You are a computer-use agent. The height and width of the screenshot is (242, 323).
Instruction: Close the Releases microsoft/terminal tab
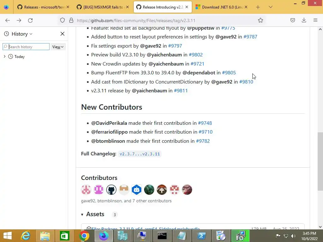[x=68, y=7]
